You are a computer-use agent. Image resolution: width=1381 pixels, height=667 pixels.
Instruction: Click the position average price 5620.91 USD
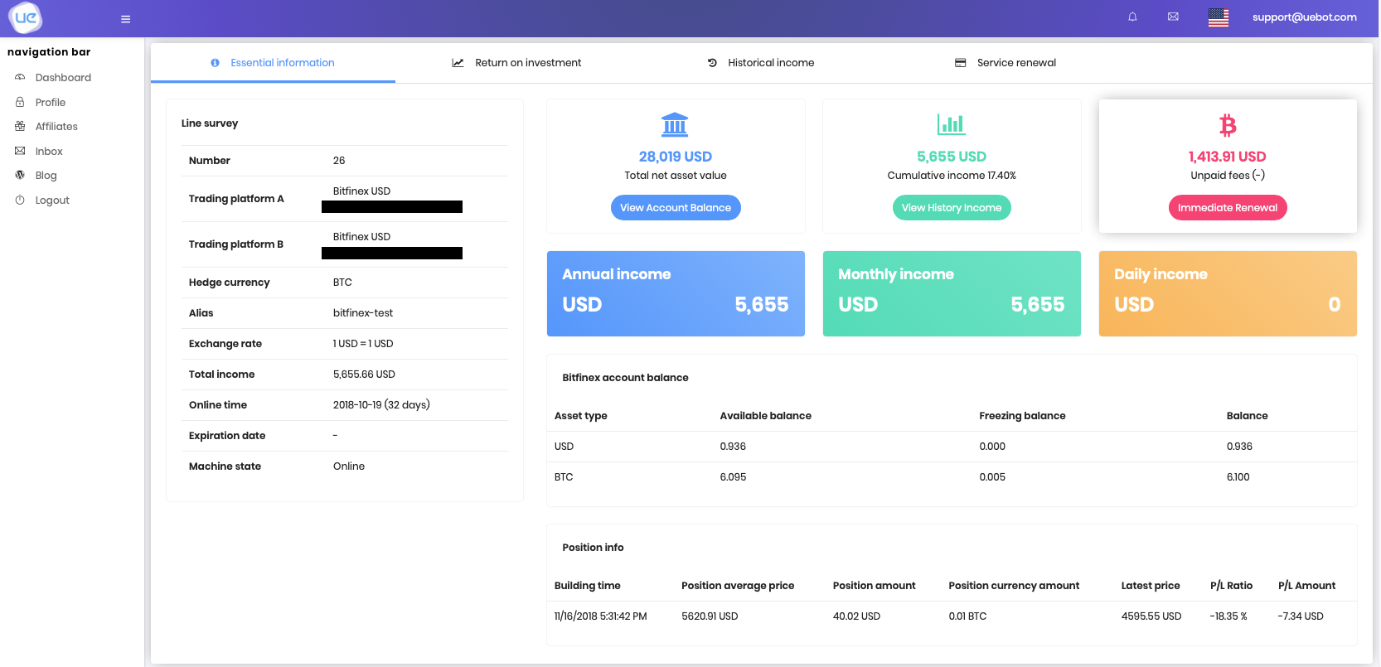[710, 616]
